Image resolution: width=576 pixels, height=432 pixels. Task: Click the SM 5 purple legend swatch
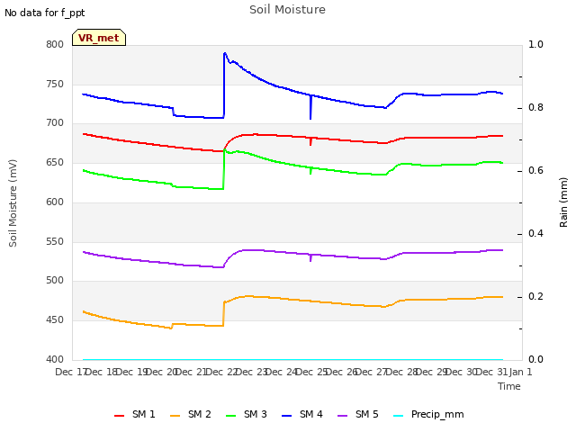click(x=342, y=416)
